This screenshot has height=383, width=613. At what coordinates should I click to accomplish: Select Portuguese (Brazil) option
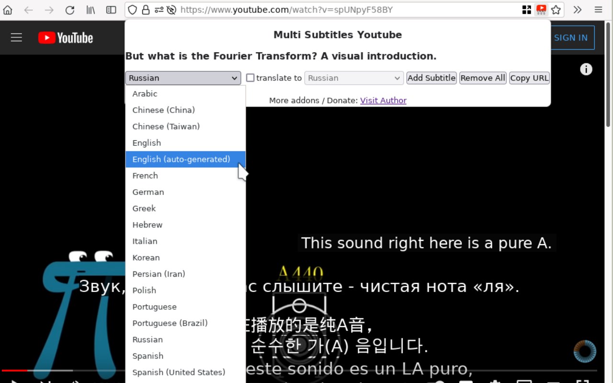[x=186, y=323]
